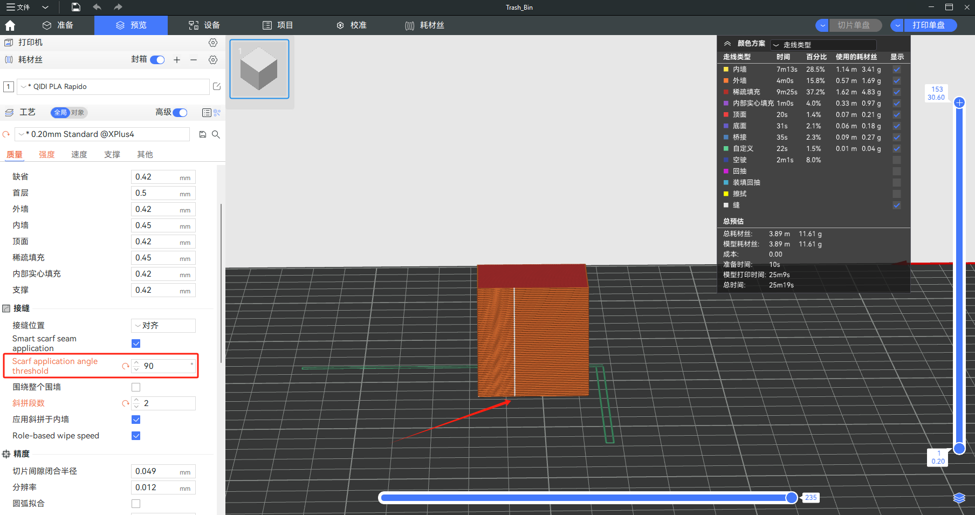This screenshot has height=515, width=975.
Task: Enable the 围绕整个围墙 checkbox
Action: (x=136, y=387)
